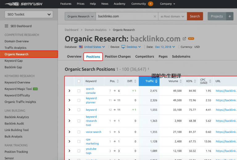Screen dimensions: 237x160
Task: Open Prices in the top menu
Action: (x=81, y=4)
